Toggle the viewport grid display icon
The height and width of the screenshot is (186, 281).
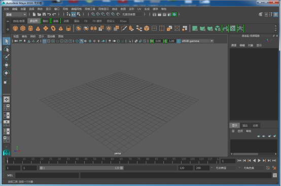coord(44,41)
